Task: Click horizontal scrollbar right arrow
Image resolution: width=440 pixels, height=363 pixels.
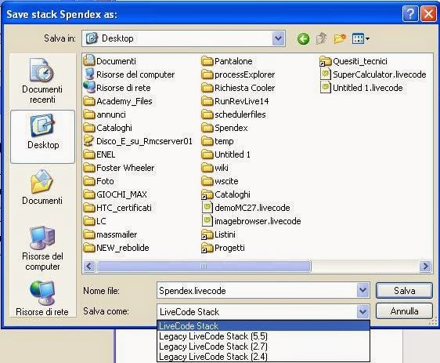Action: (425, 266)
